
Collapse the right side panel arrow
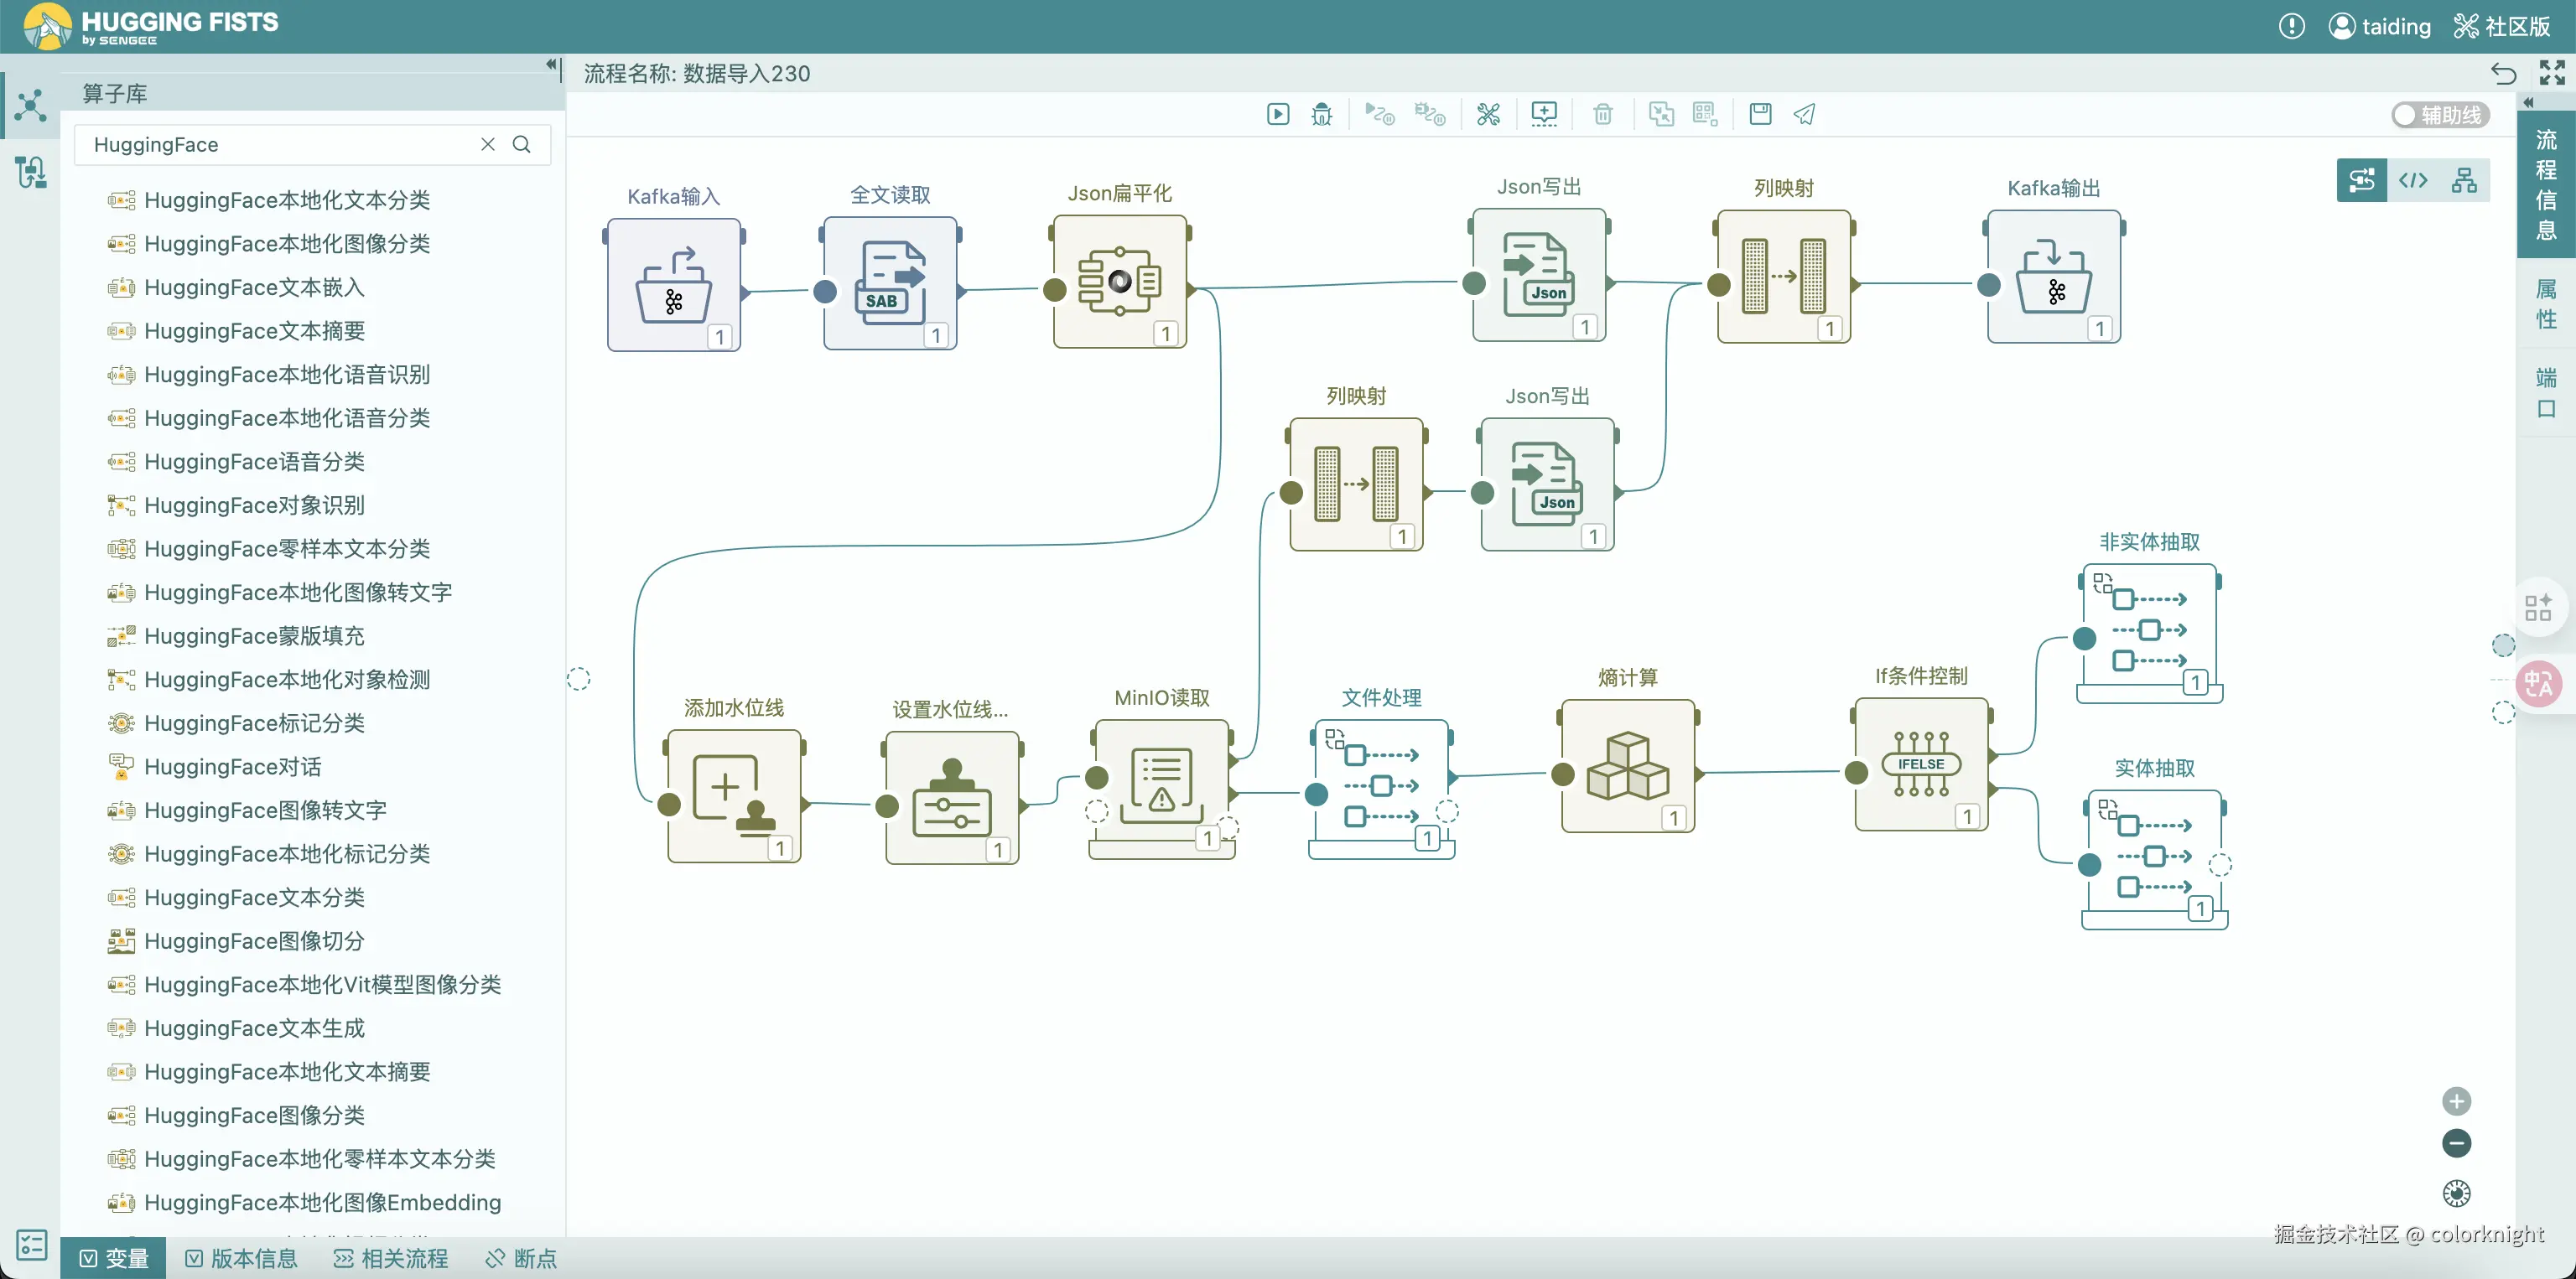pos(2529,103)
